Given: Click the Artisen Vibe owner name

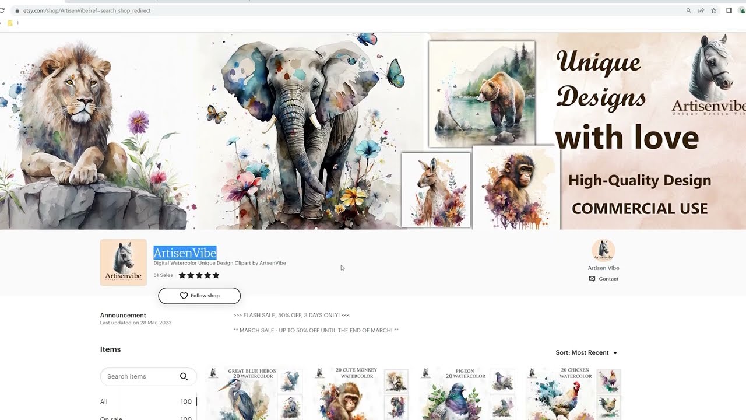Looking at the screenshot, I should point(603,268).
